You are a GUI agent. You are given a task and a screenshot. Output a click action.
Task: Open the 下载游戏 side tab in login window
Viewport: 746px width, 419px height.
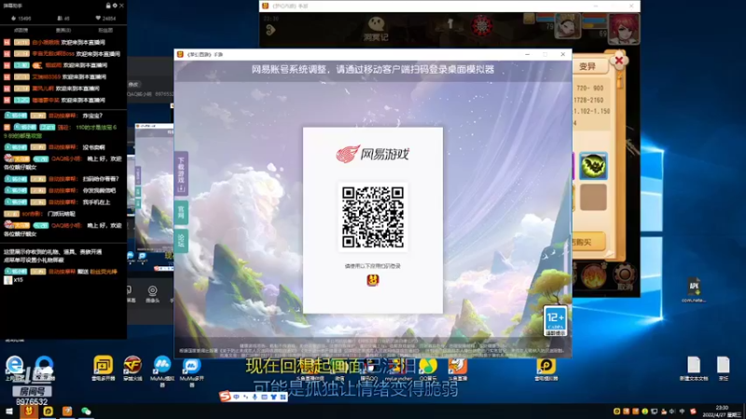[x=181, y=174]
